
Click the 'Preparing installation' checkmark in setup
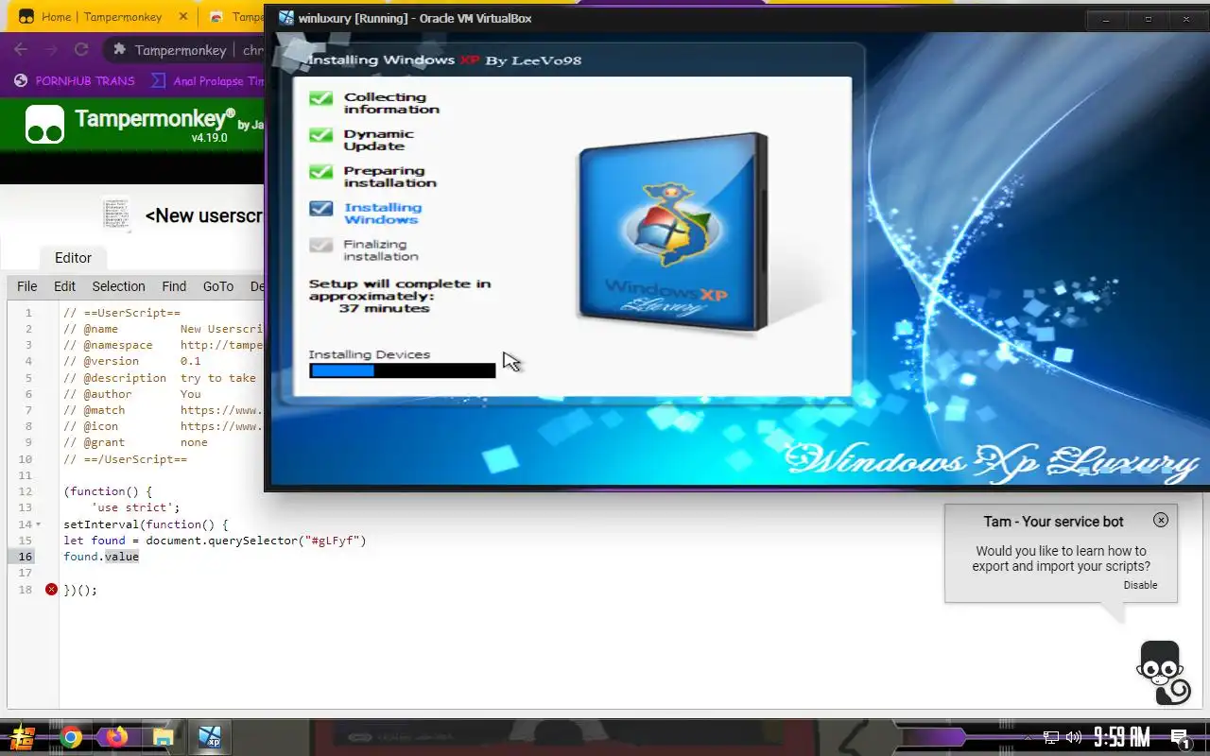(321, 172)
